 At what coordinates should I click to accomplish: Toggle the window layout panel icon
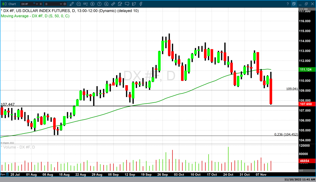294,4
